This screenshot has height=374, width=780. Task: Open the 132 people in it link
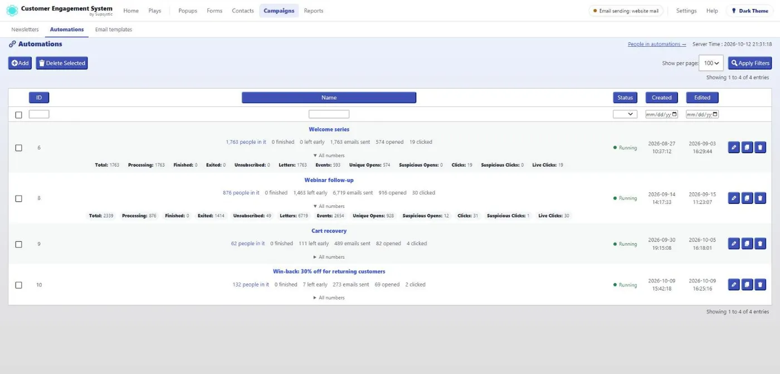(x=251, y=284)
